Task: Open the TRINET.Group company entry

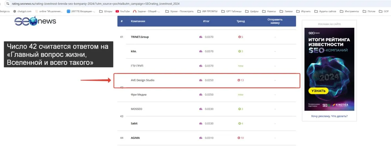Action: 140,37
